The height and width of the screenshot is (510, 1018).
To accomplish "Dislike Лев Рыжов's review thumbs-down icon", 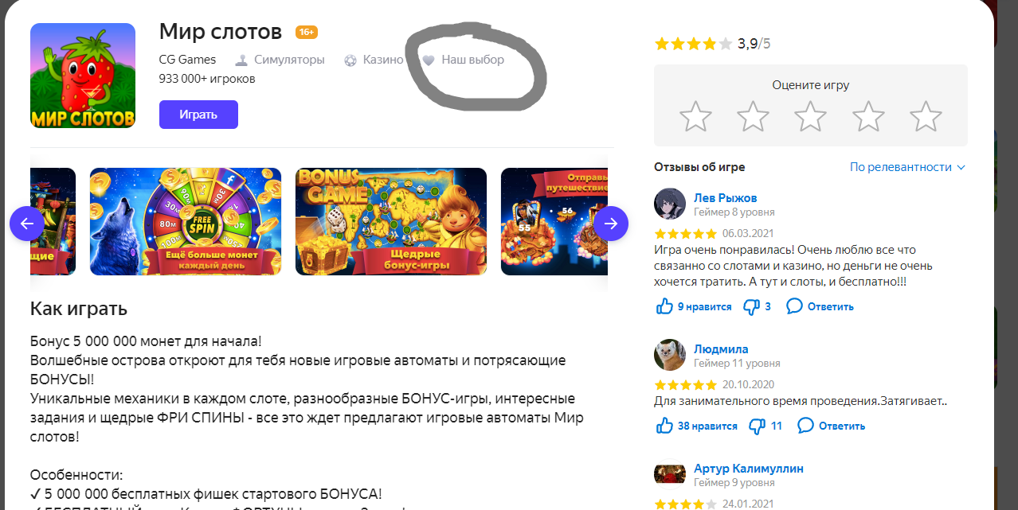I will click(751, 306).
